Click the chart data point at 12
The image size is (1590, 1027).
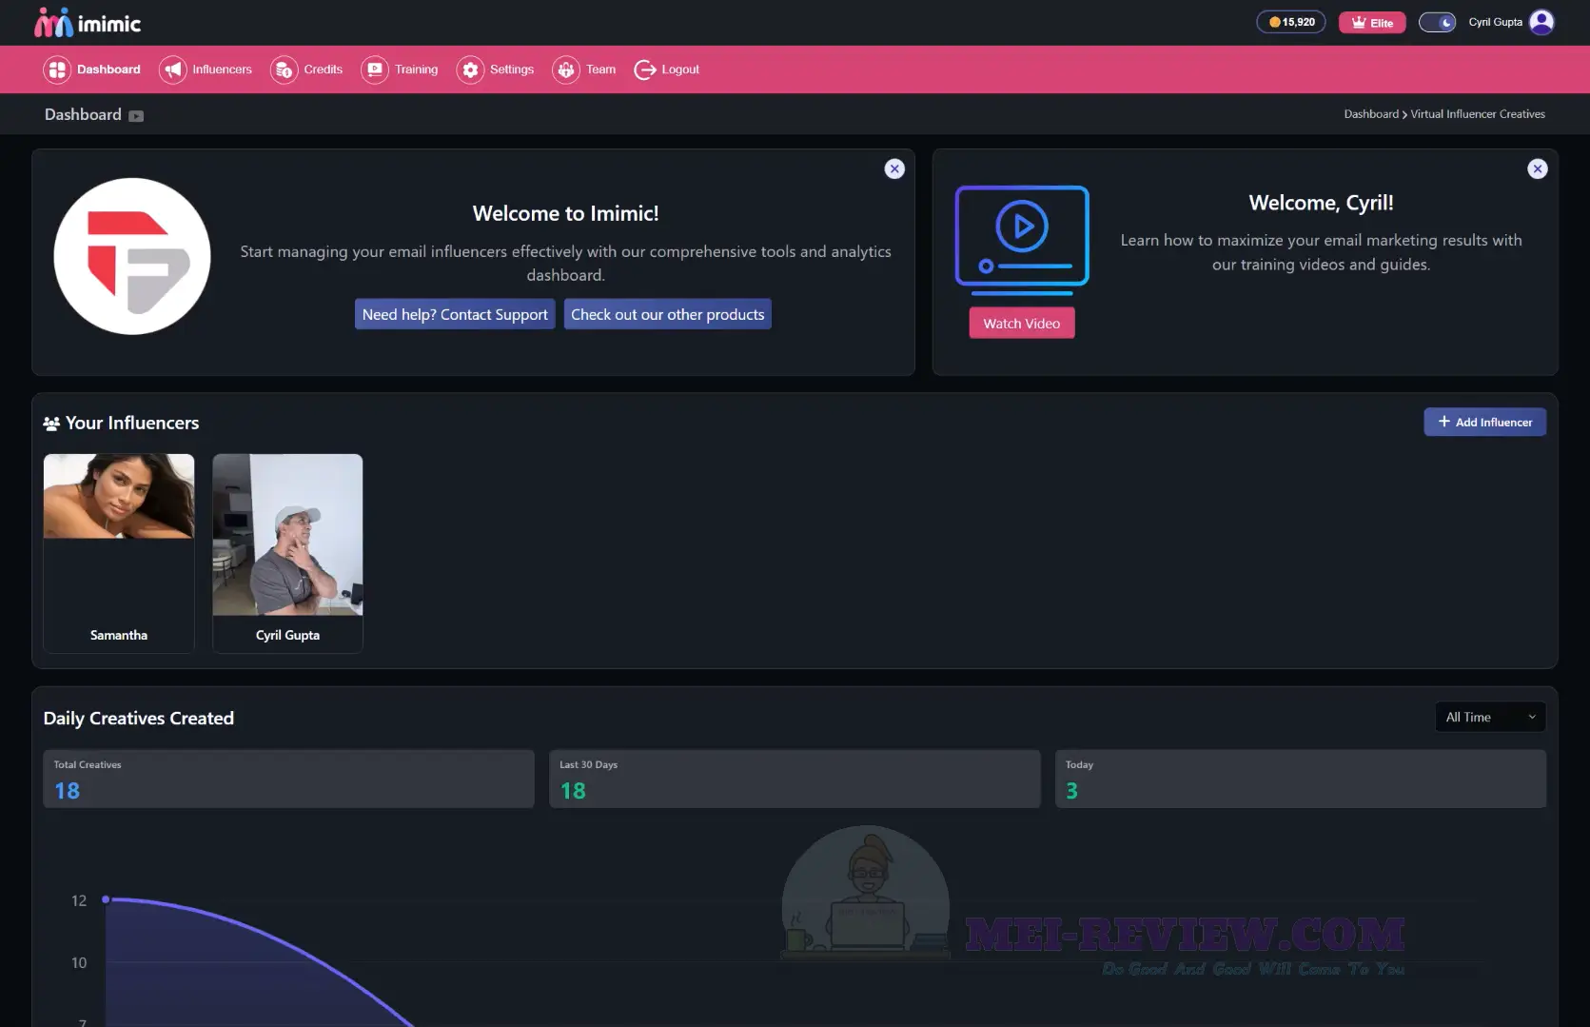(x=106, y=899)
